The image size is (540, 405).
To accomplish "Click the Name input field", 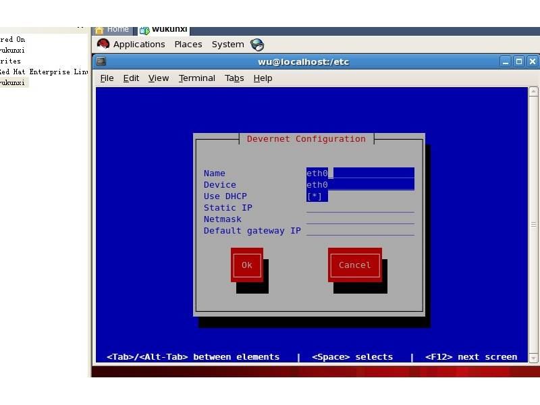I will point(360,173).
